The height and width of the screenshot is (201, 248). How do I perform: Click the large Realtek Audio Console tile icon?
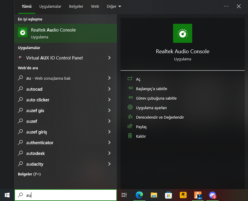pos(183,33)
